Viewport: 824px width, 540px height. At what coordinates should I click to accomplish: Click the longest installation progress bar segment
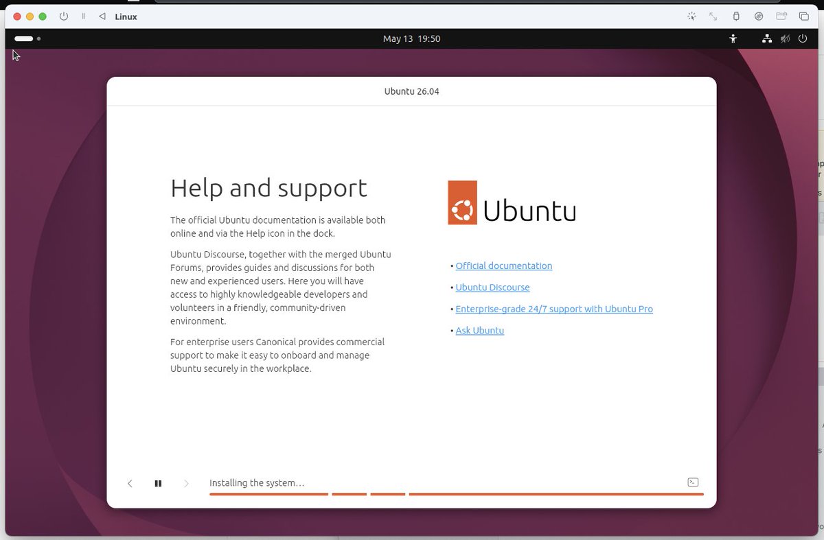[x=556, y=493]
